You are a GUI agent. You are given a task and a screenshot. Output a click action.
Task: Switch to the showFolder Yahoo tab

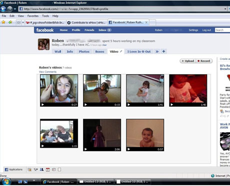click(x=45, y=22)
